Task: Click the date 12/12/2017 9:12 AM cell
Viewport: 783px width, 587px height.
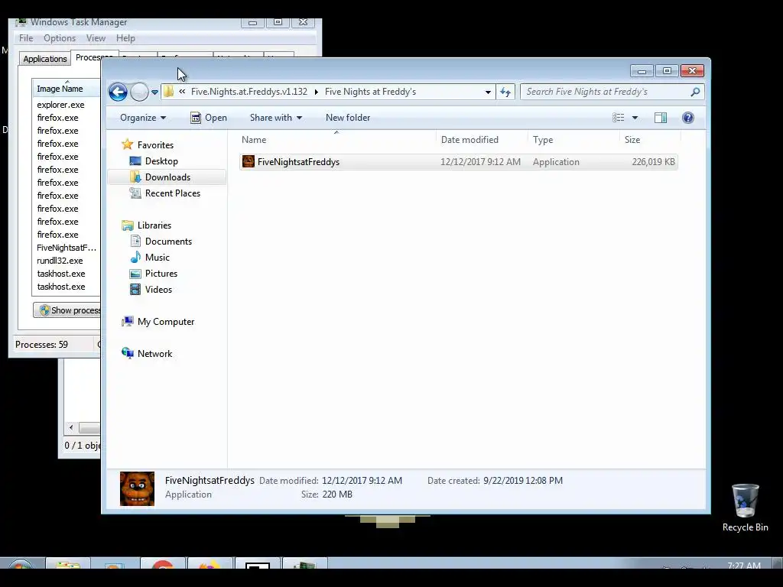Action: coord(480,162)
